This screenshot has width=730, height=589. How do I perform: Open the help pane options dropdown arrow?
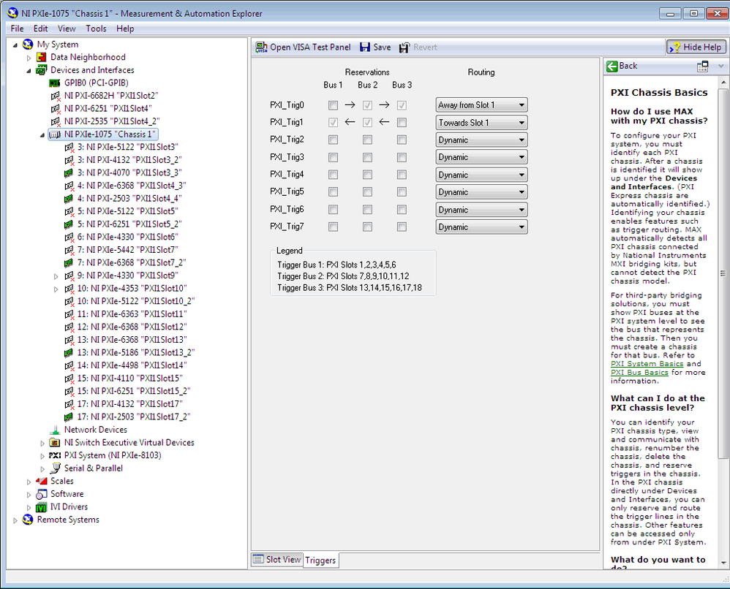(x=721, y=66)
